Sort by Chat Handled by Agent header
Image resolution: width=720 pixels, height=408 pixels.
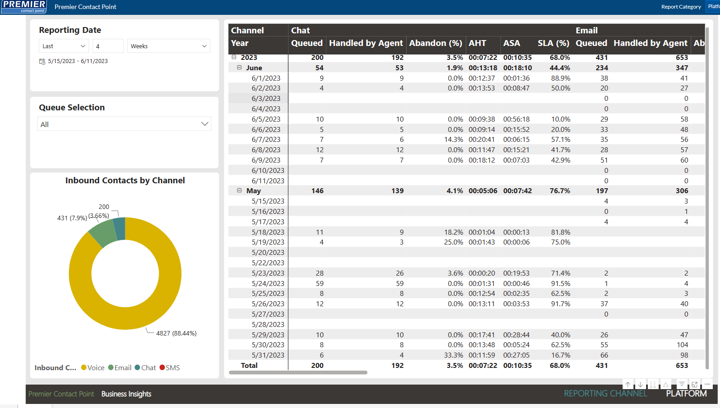pyautogui.click(x=366, y=43)
